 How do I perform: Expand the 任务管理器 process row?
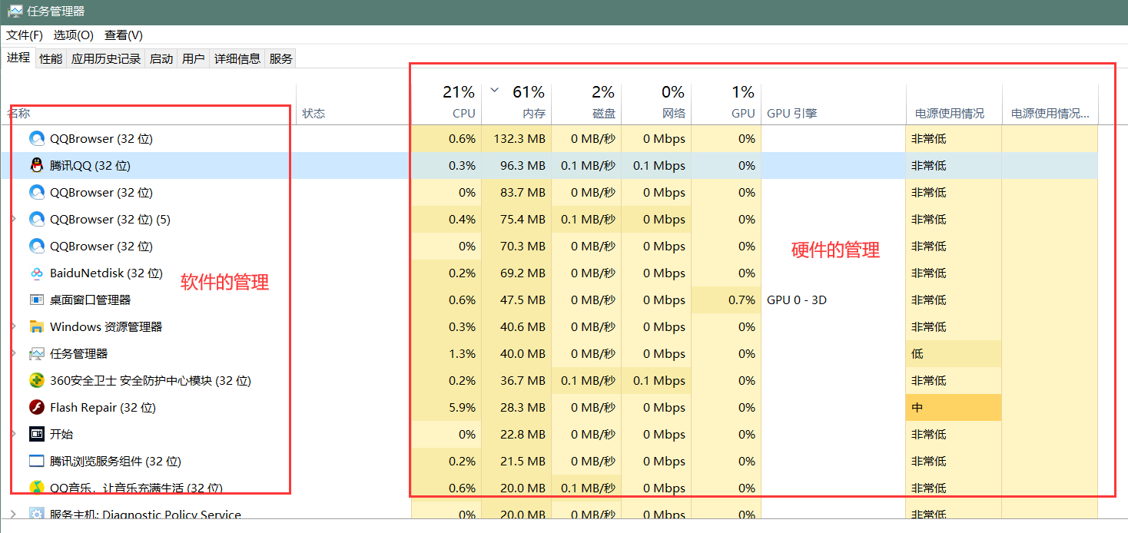click(14, 354)
